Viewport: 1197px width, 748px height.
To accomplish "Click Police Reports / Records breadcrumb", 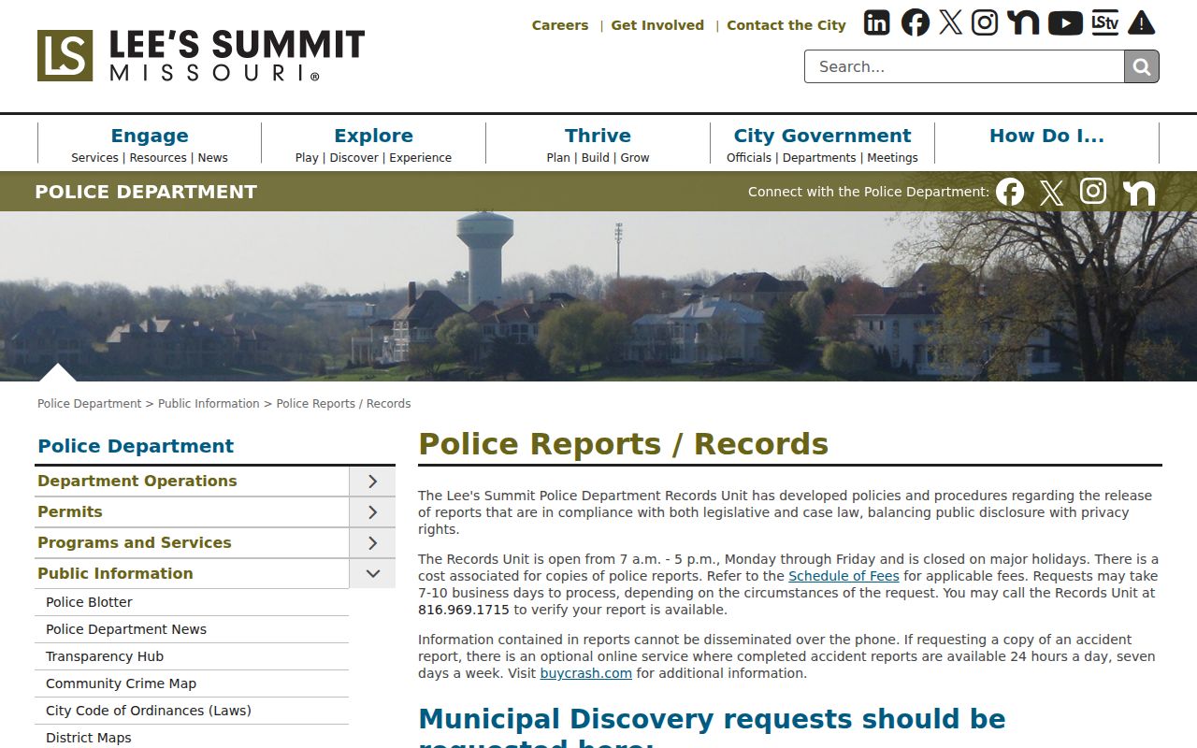I will [x=343, y=404].
